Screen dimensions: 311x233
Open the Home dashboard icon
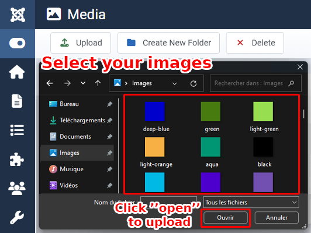[x=17, y=72]
